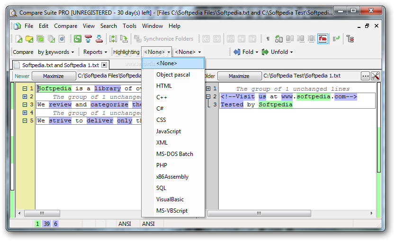Click the blue Fold arrow icon
The image size is (395, 241).
(237, 52)
